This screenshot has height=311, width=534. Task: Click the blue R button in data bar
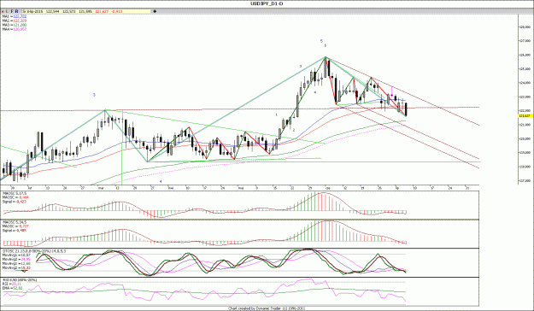pyautogui.click(x=16, y=11)
